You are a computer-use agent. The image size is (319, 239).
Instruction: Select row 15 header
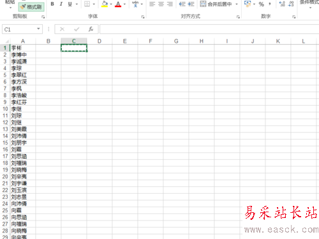5,143
